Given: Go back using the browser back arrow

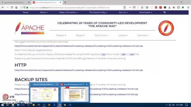Looking at the screenshot, I should tap(3, 7).
